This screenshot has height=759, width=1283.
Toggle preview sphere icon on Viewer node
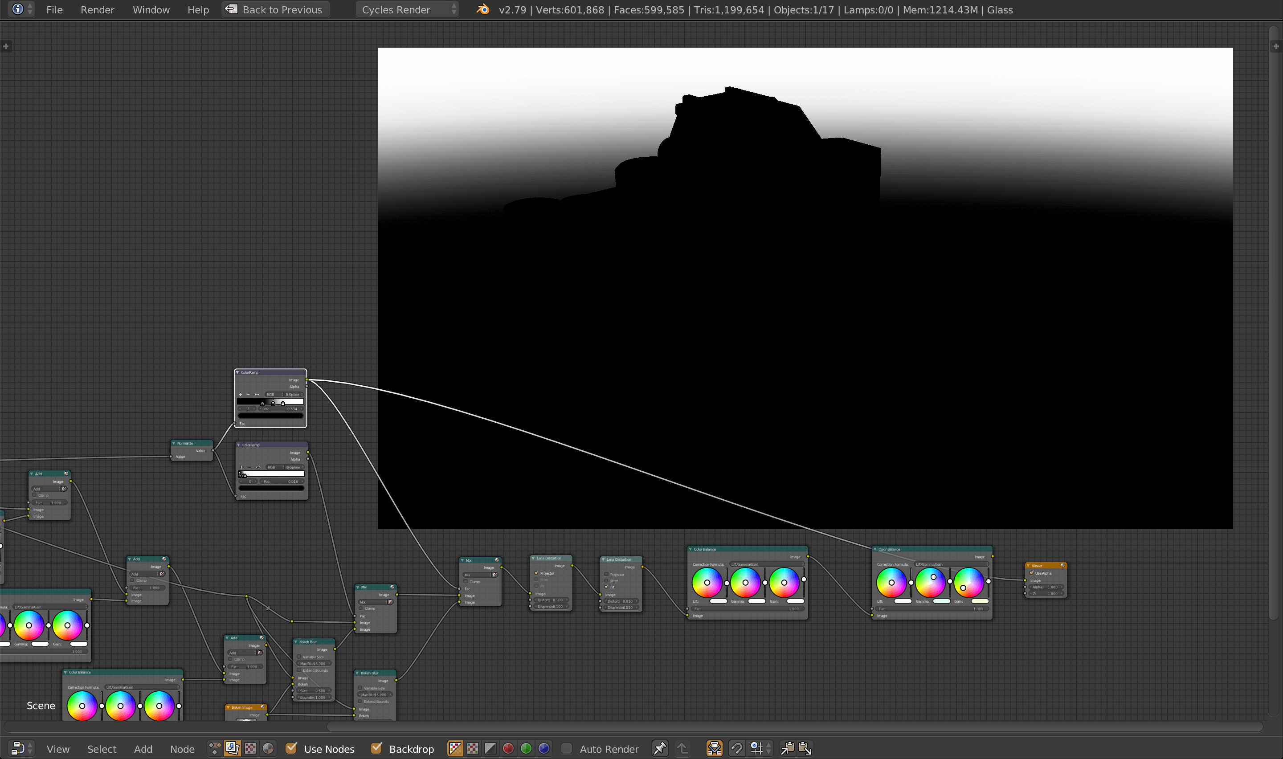(x=1062, y=566)
